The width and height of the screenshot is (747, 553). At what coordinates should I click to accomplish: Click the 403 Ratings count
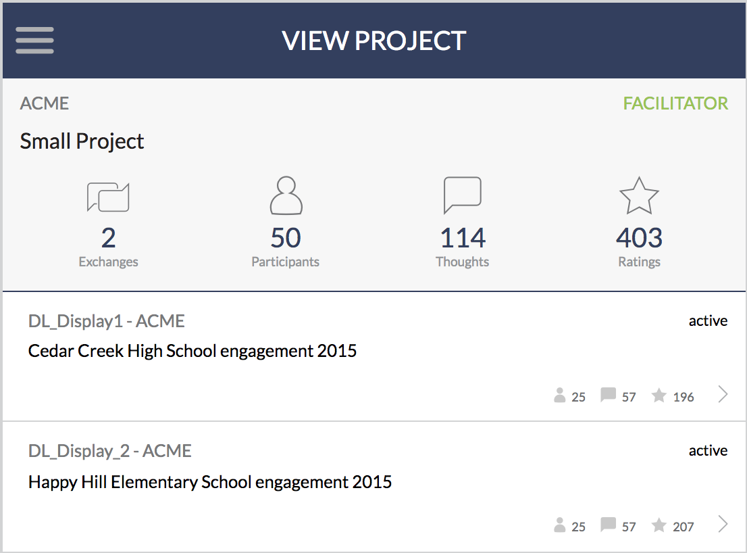(x=639, y=237)
